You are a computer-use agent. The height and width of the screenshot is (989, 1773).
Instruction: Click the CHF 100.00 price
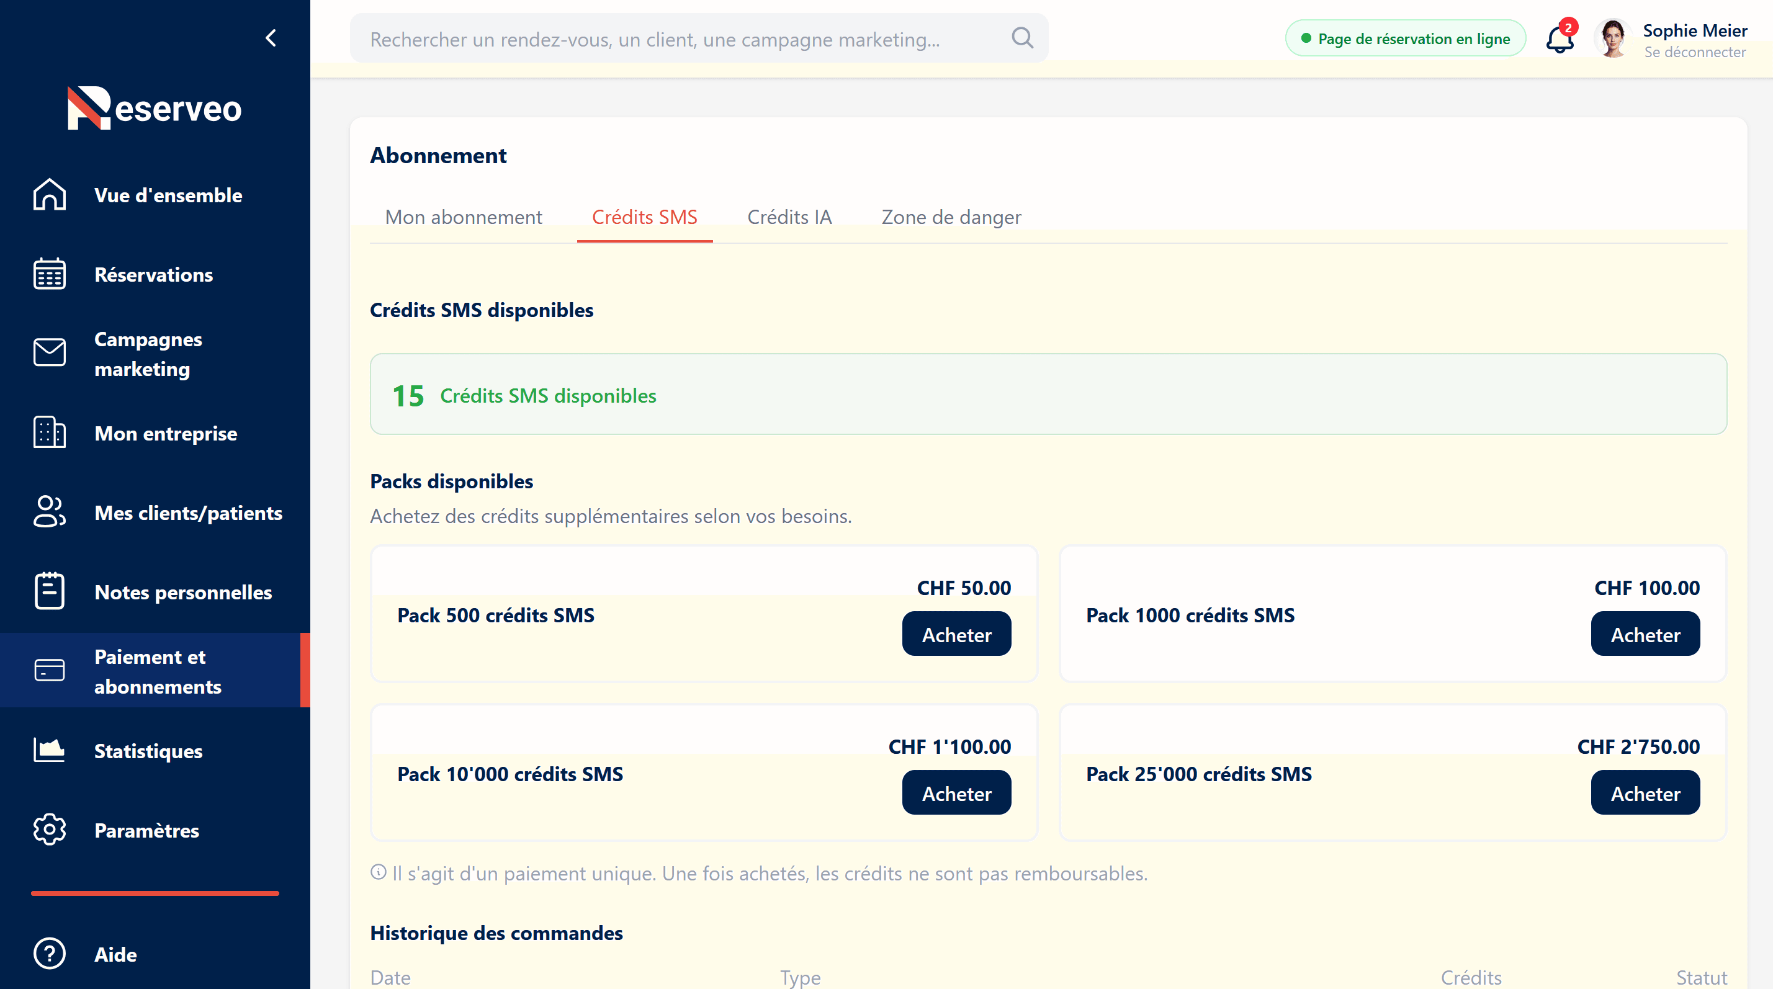1647,588
